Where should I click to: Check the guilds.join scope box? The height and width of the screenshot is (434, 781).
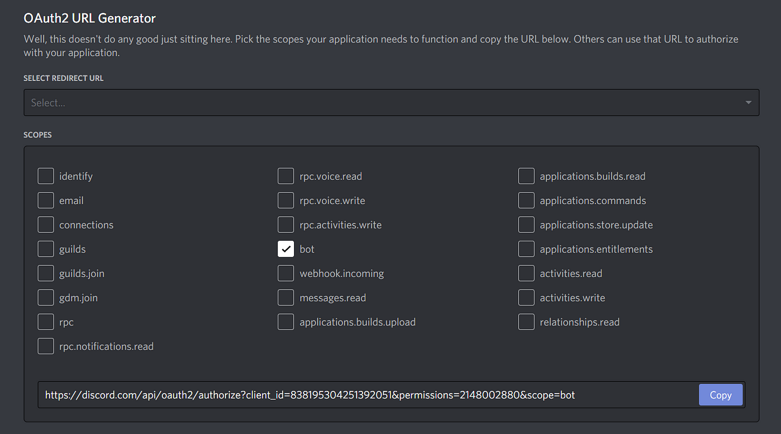coord(46,273)
